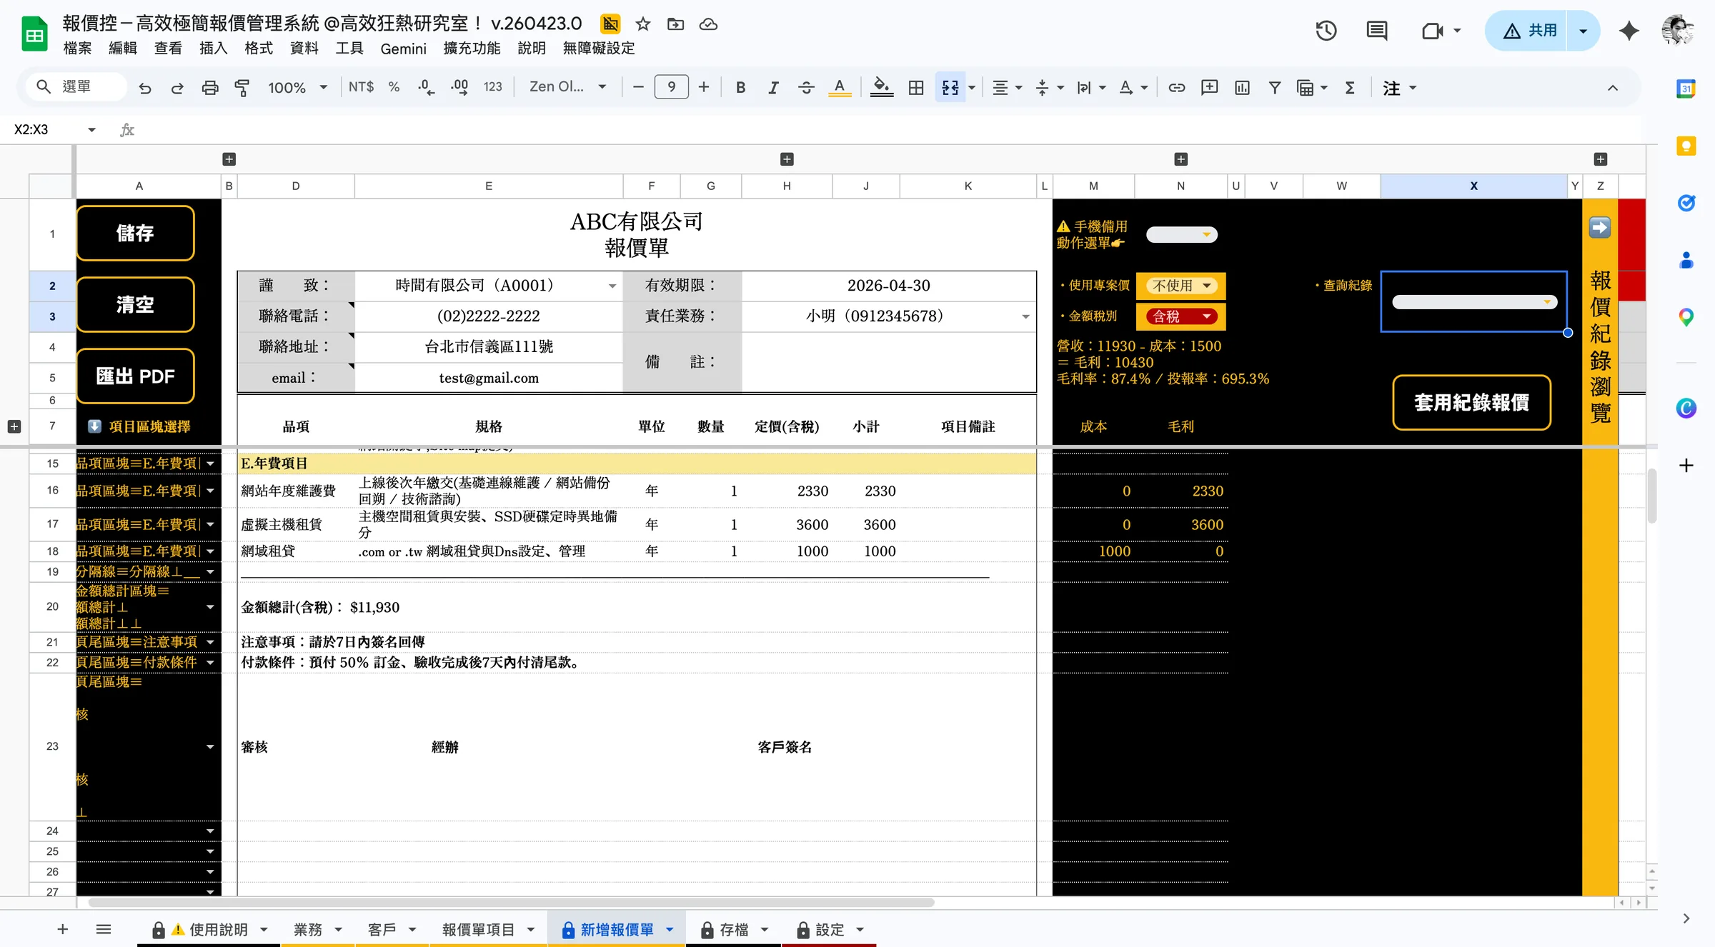Image resolution: width=1715 pixels, height=947 pixels.
Task: Click the undo arrow in toolbar
Action: 145,87
